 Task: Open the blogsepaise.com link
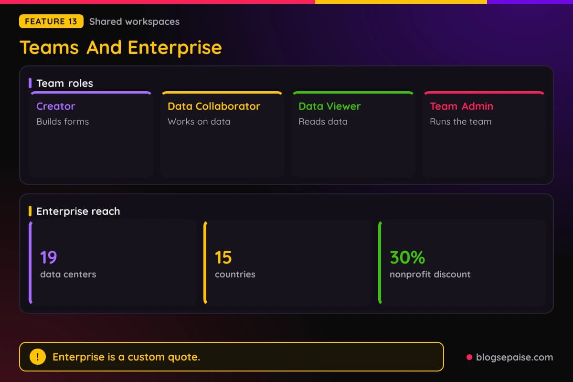click(515, 357)
